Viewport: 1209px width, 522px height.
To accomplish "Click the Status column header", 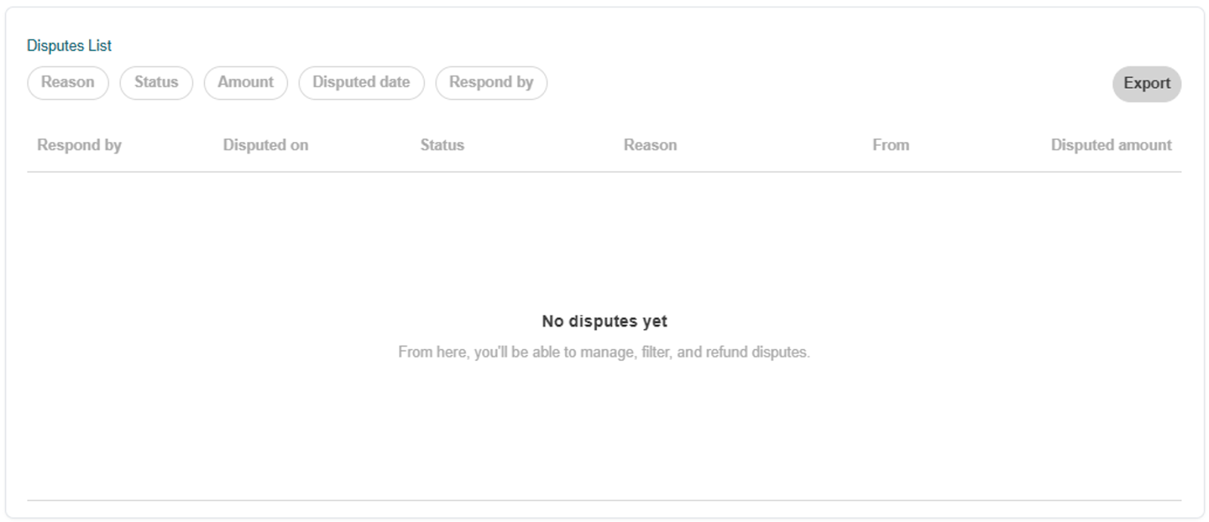I will pyautogui.click(x=442, y=145).
